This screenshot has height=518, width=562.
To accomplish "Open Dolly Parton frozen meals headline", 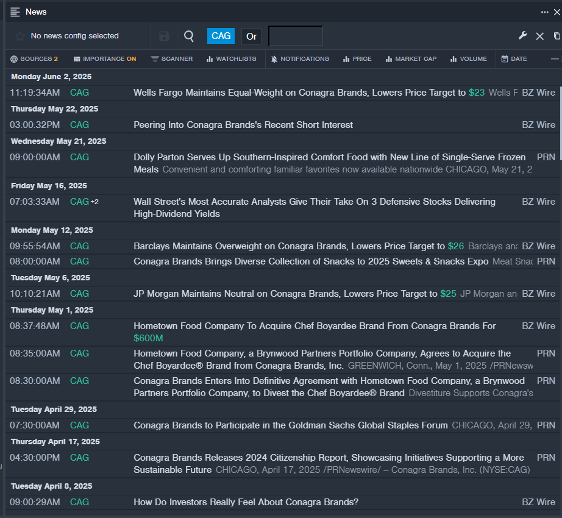I will (329, 163).
